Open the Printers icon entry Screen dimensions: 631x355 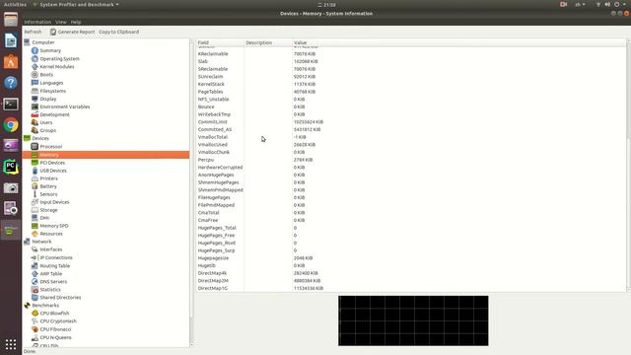[35, 178]
